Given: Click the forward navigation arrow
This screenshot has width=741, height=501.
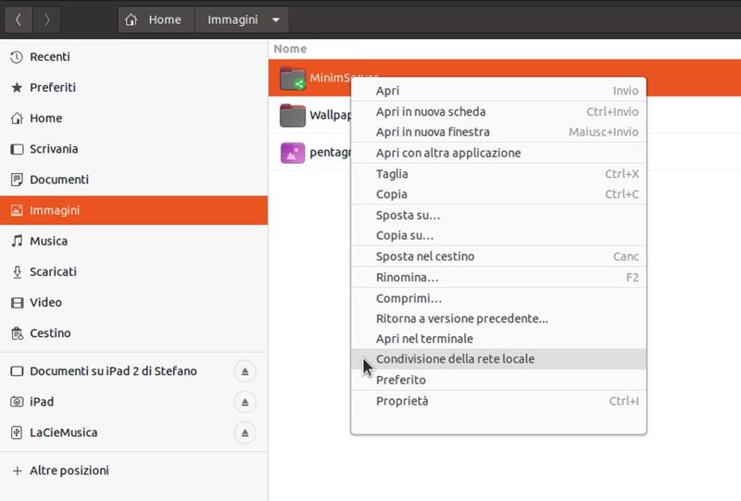Looking at the screenshot, I should pos(47,19).
